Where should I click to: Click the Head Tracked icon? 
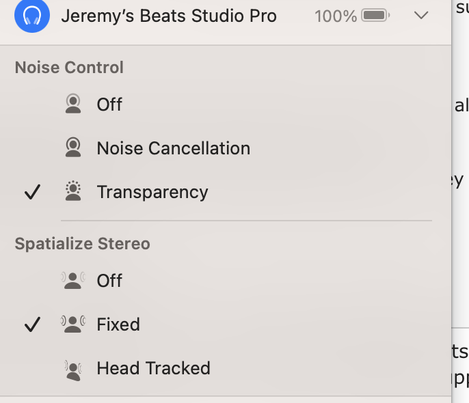coord(72,369)
